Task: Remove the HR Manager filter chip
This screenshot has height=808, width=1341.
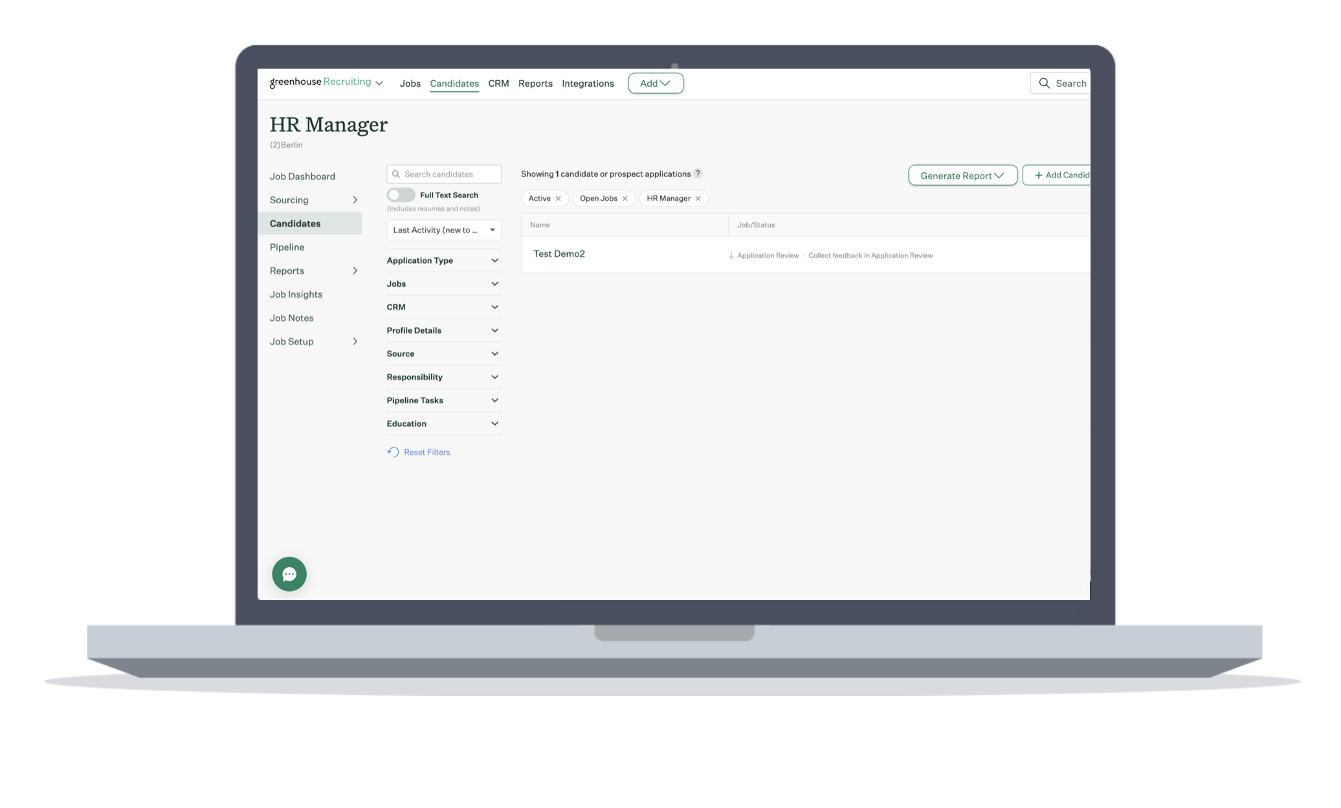Action: coord(698,199)
